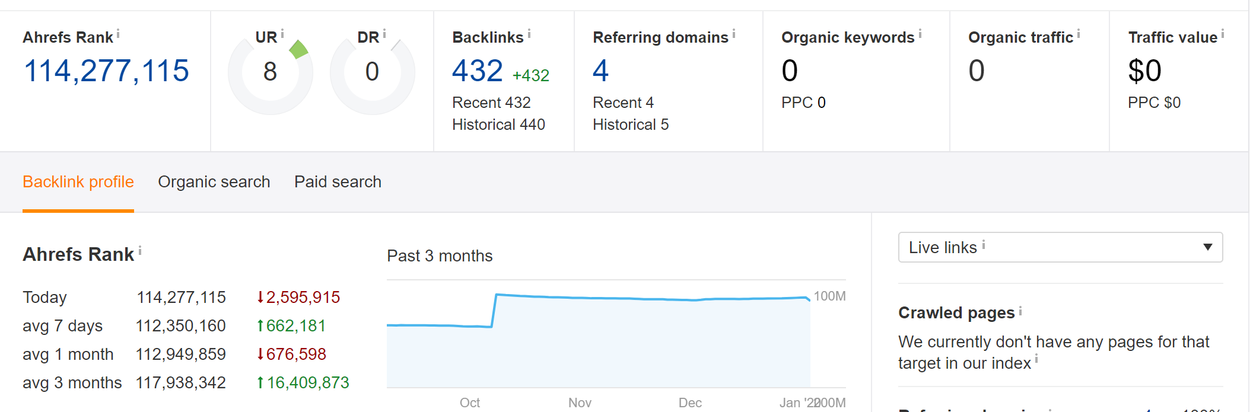The height and width of the screenshot is (412, 1253).
Task: Open info icon after 'target in our index'
Action: [x=1036, y=359]
